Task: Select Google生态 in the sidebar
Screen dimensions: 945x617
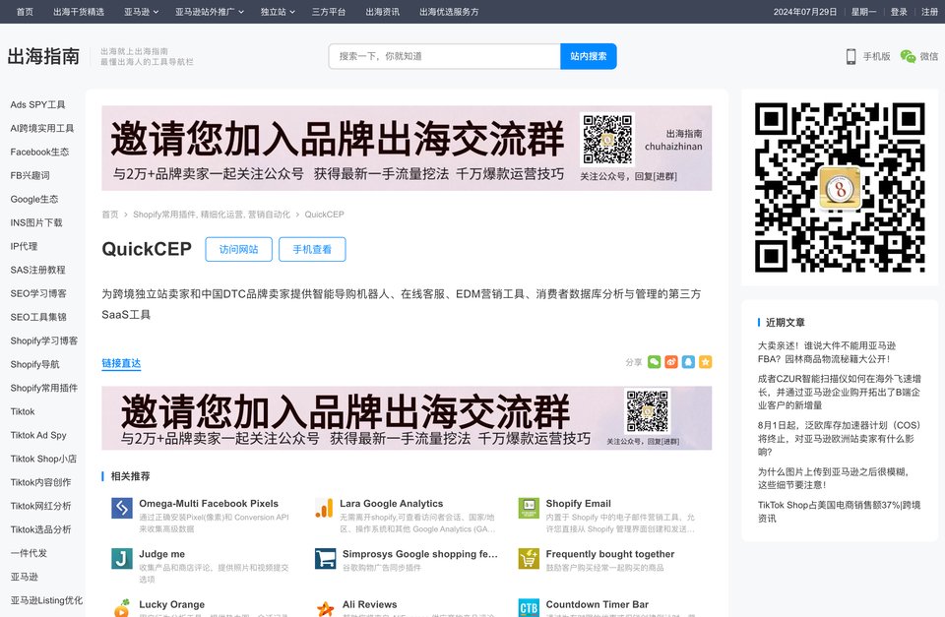Action: (33, 200)
